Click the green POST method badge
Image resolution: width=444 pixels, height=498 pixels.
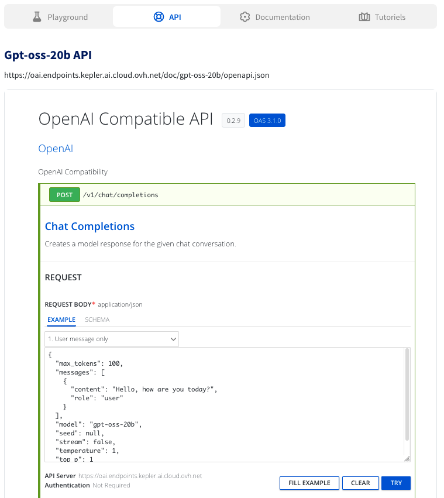pyautogui.click(x=64, y=194)
